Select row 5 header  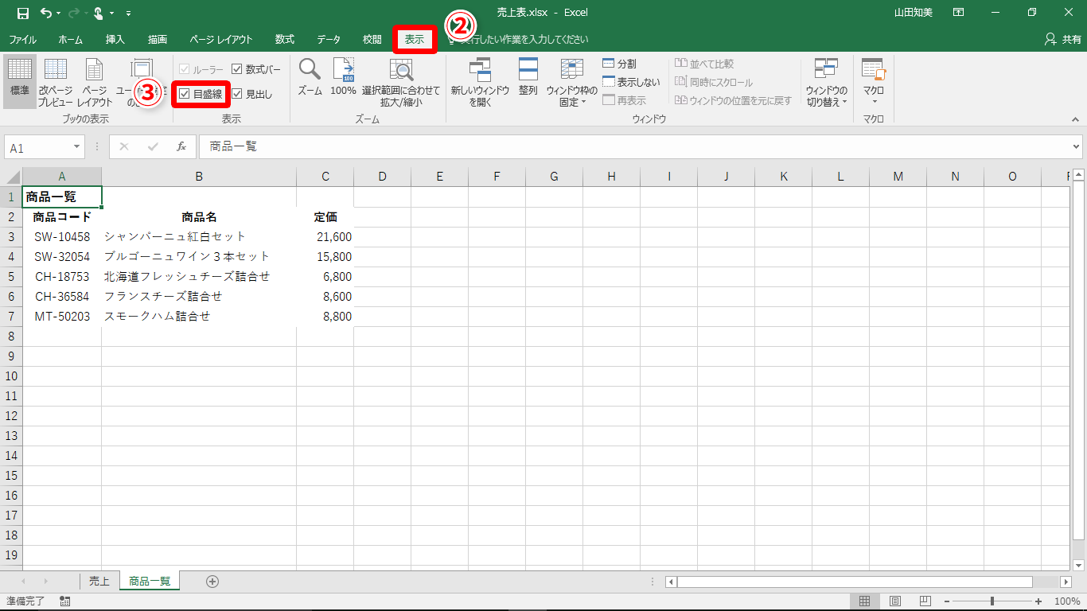(x=11, y=277)
